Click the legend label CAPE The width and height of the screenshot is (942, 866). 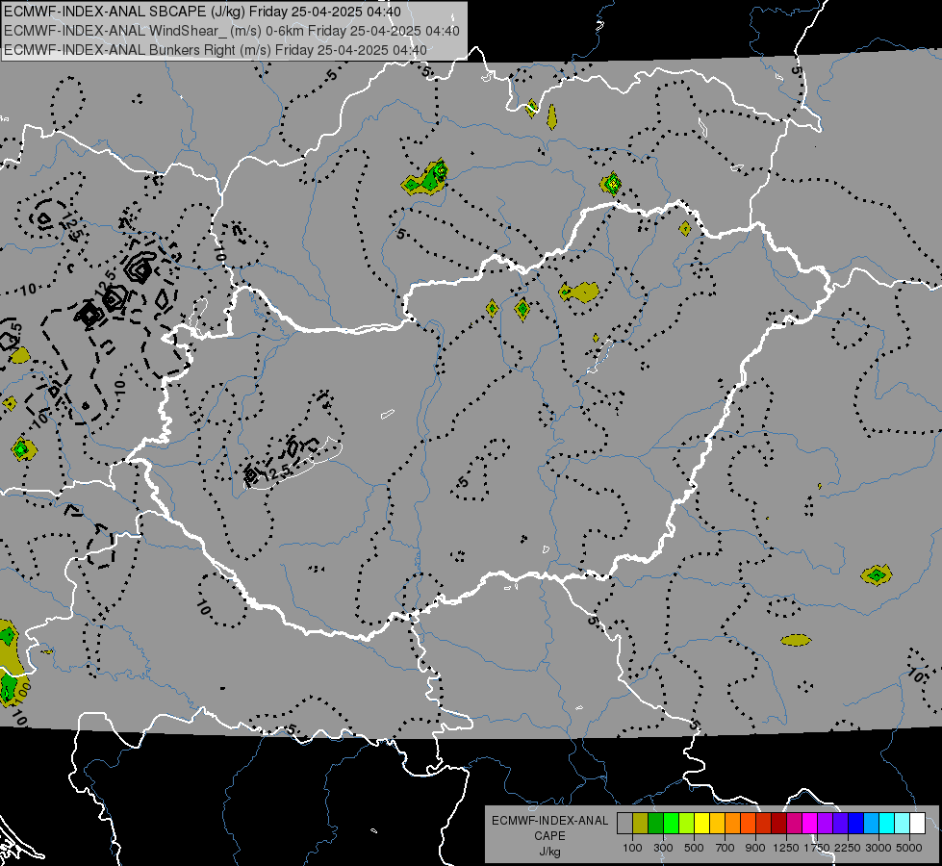point(549,836)
